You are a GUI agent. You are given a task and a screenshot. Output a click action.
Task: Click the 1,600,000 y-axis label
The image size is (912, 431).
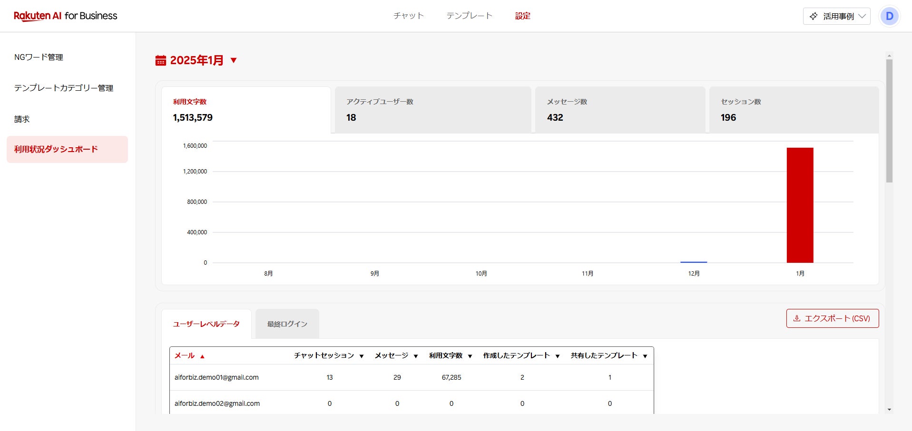click(x=195, y=146)
